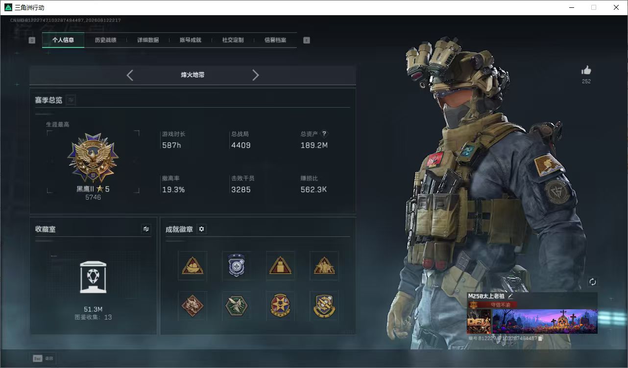Click the 三角洲行动 app icon in title bar

point(8,7)
